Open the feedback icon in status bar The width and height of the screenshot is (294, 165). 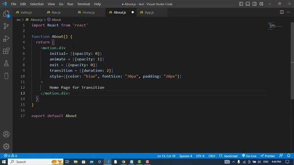point(281,156)
